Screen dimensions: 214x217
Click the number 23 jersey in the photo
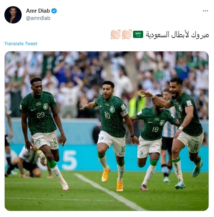pos(38,113)
